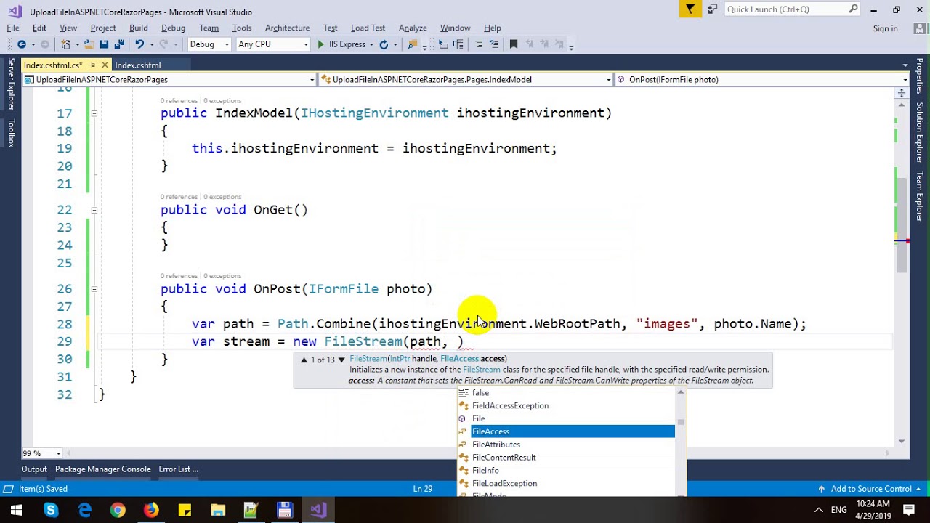Click the New Project toolbar icon
Image resolution: width=930 pixels, height=523 pixels.
(66, 44)
